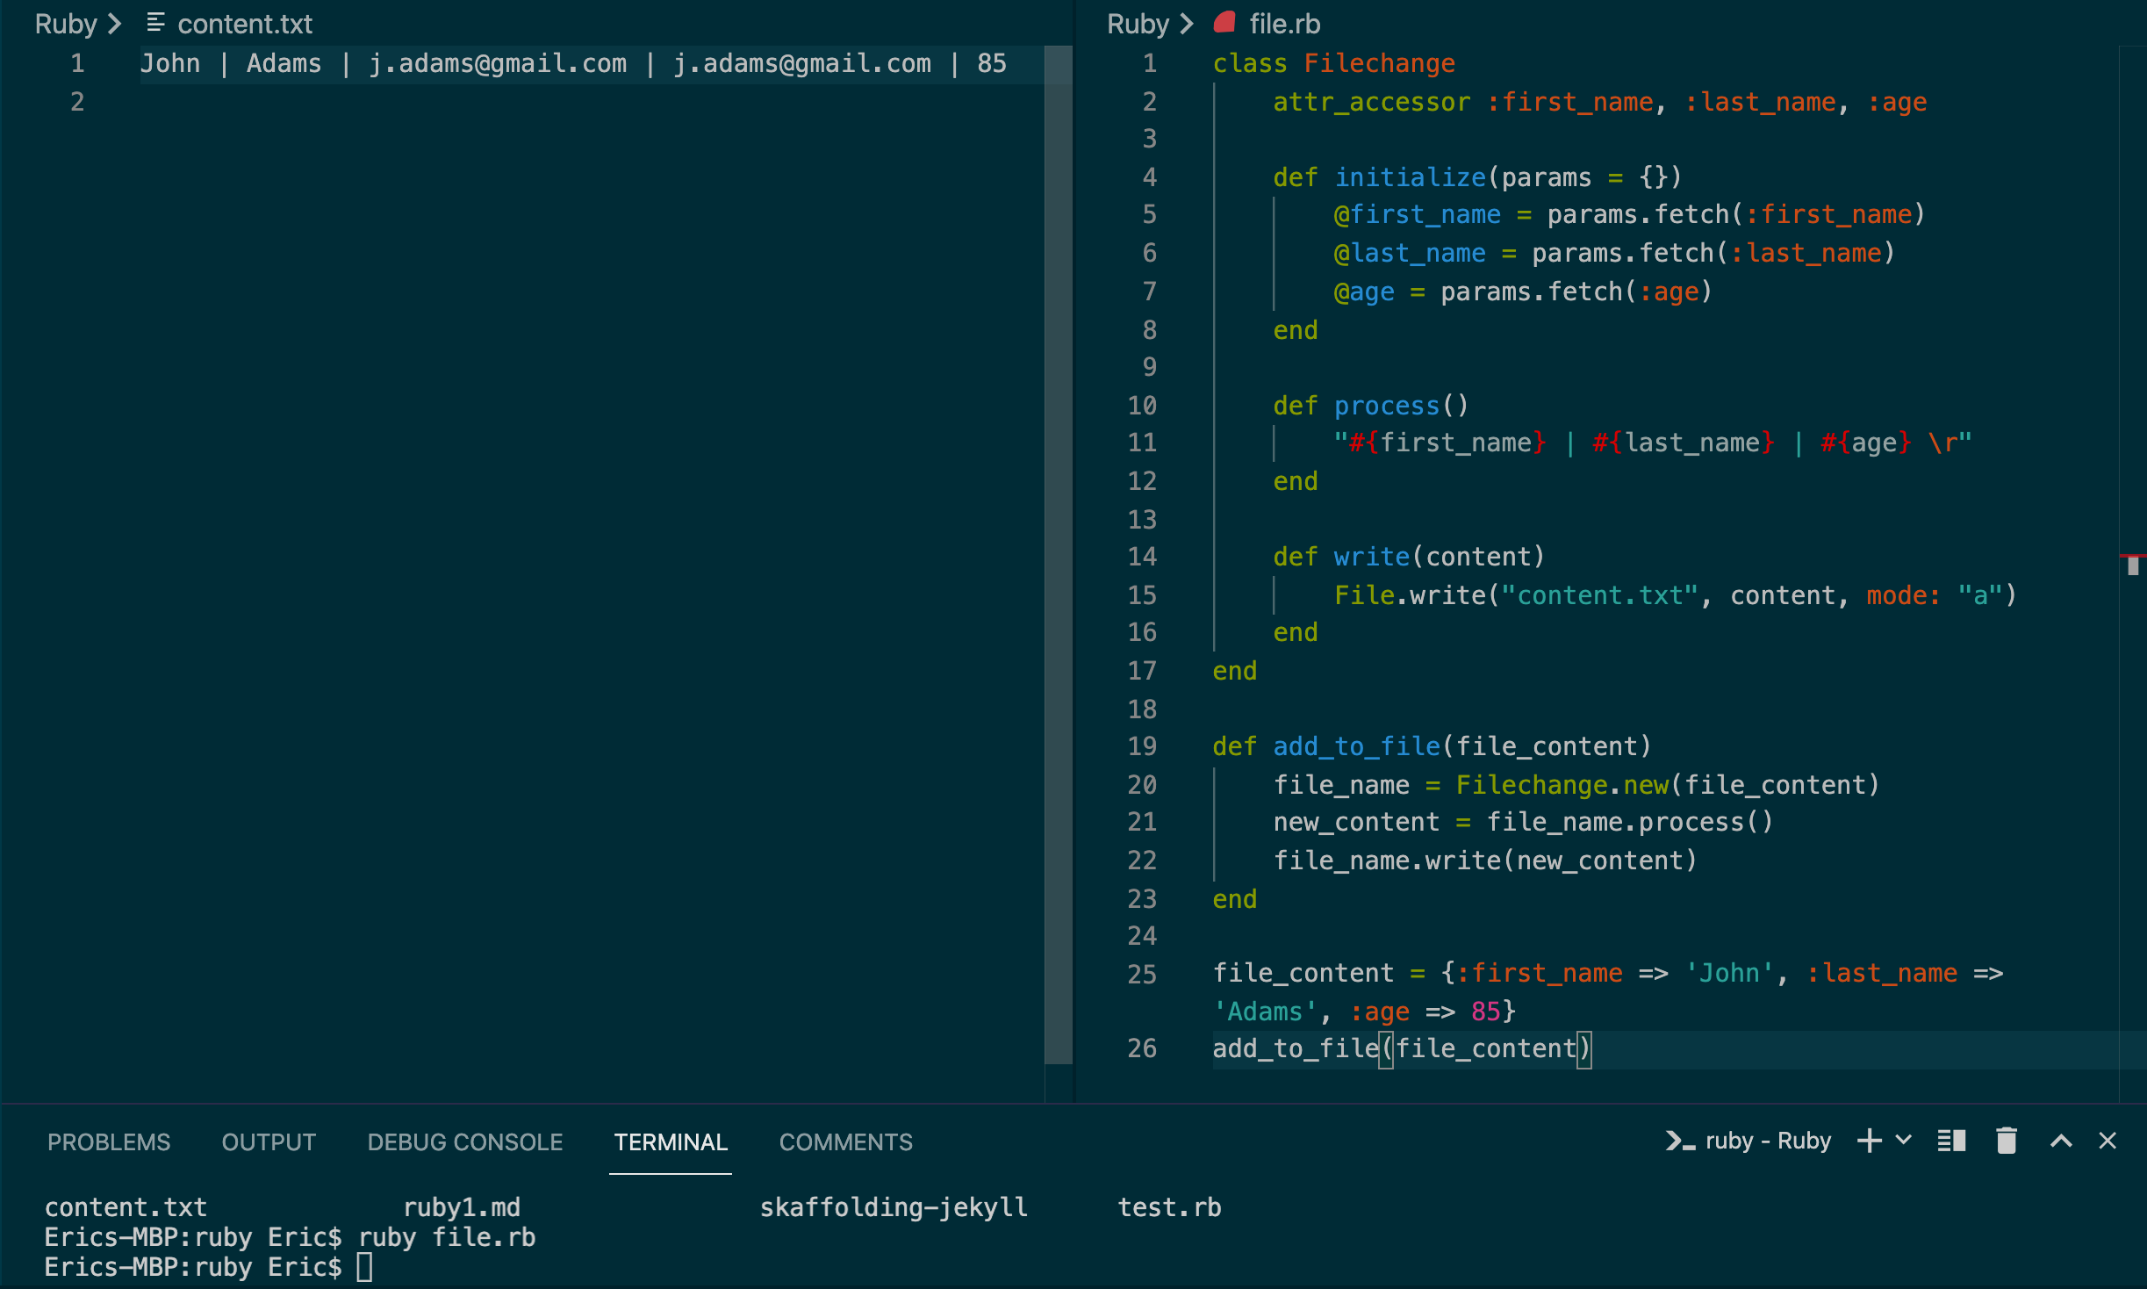2147x1289 pixels.
Task: Click the terminal split view toggle
Action: 1954,1140
